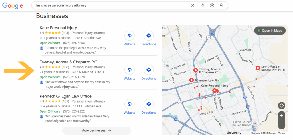Open the Kane Personal Injury listing title
The width and height of the screenshot is (293, 140).
(x=58, y=28)
